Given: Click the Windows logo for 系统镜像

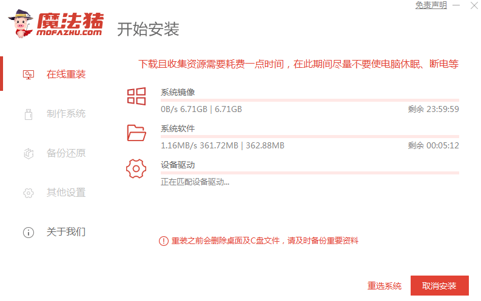Looking at the screenshot, I should click(x=136, y=96).
